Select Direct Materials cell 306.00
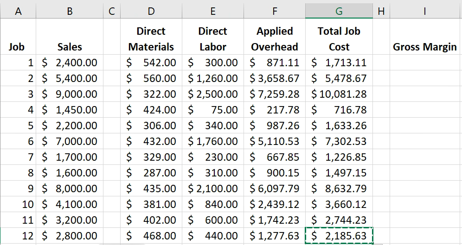462x245 pixels. point(151,126)
